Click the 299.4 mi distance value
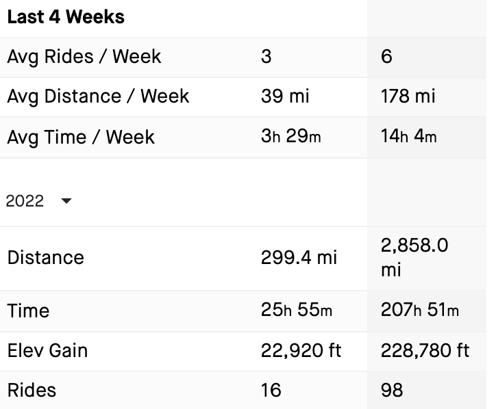Viewport: 496px width, 409px height. click(x=299, y=258)
